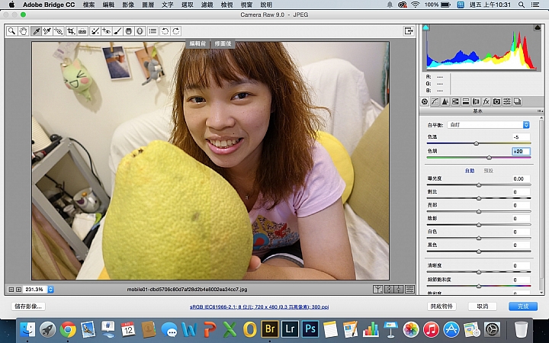Open the 濾鏡 menu
Screen dimensions: 549x343
click(207, 5)
